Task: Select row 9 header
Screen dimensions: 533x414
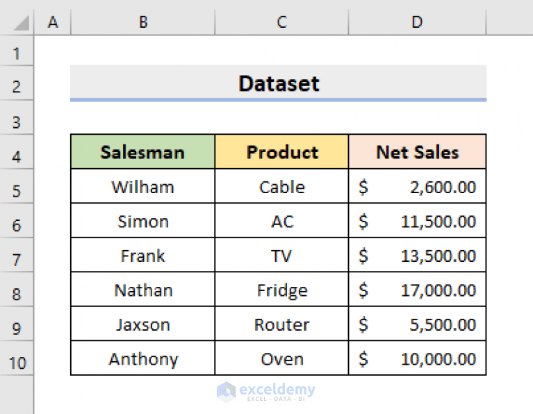Action: pos(17,324)
